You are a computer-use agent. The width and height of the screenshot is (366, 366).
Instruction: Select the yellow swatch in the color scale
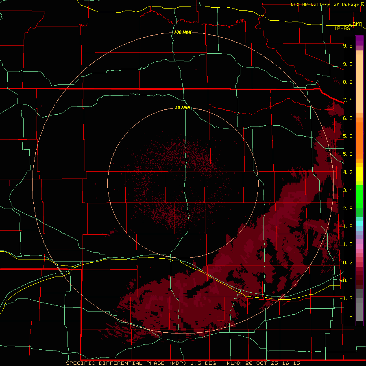click(359, 174)
